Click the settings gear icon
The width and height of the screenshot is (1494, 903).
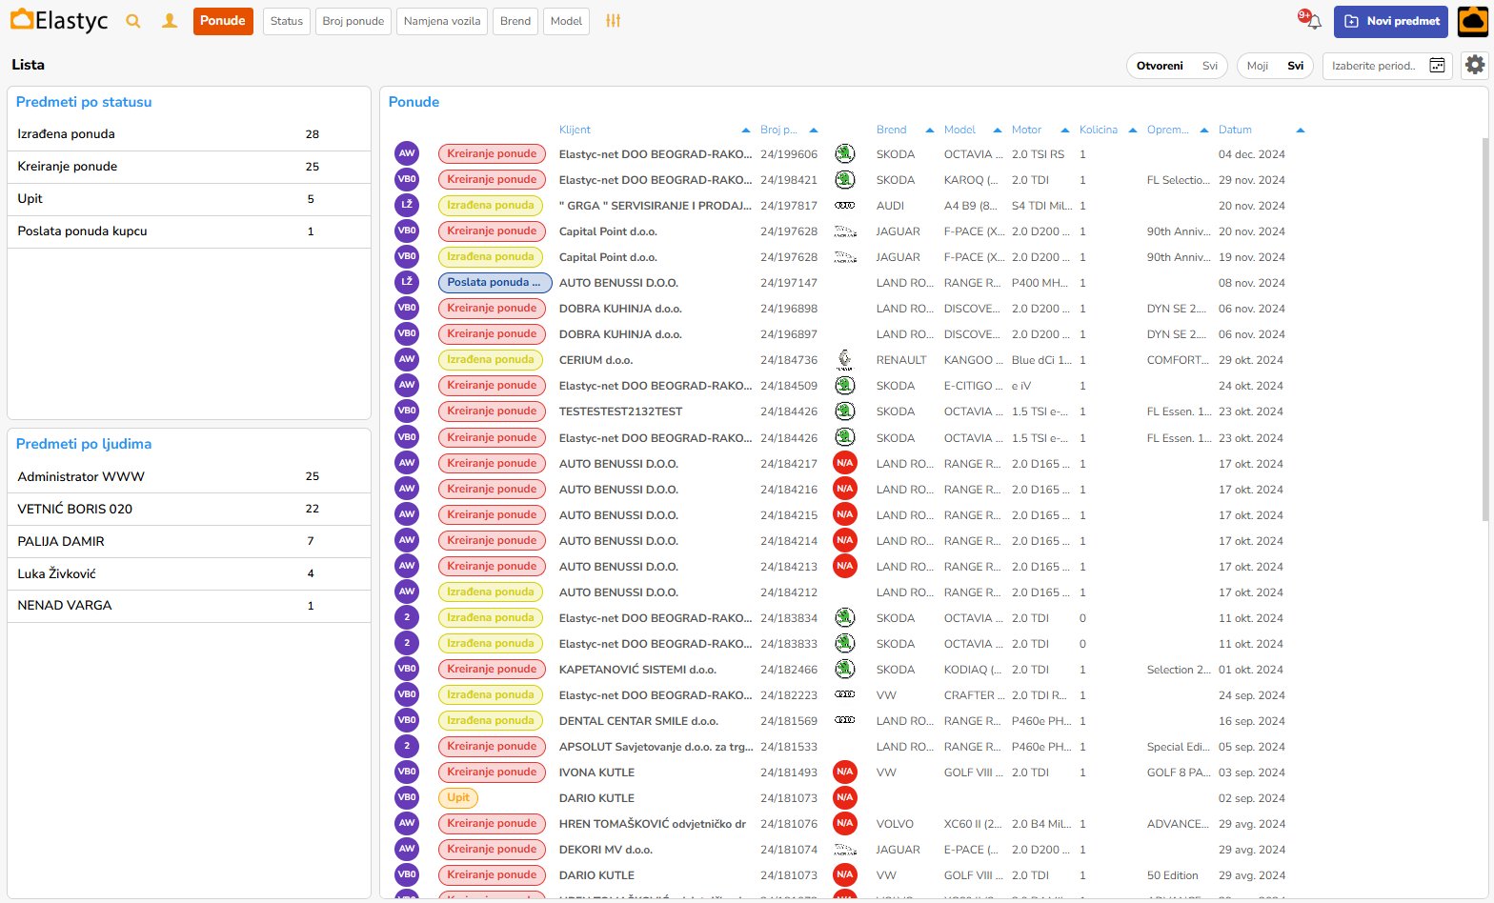click(x=1474, y=65)
